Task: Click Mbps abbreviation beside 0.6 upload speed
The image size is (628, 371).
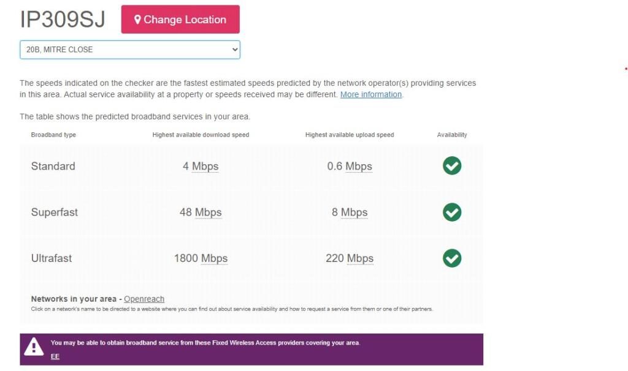Action: [x=358, y=167]
